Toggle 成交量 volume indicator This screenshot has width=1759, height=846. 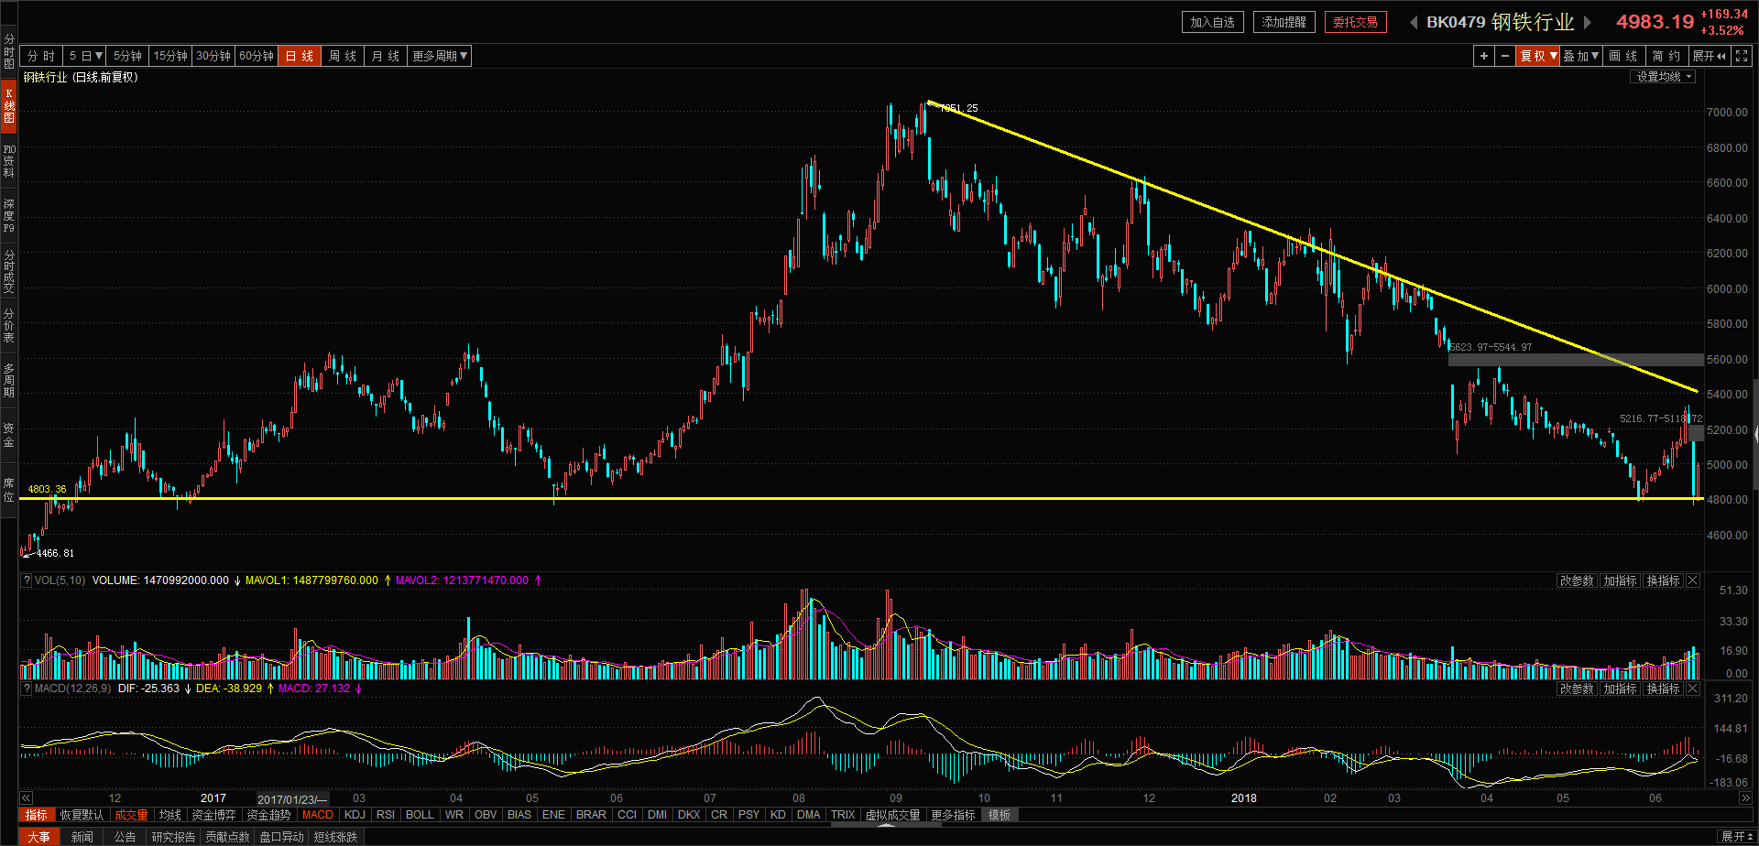(131, 815)
